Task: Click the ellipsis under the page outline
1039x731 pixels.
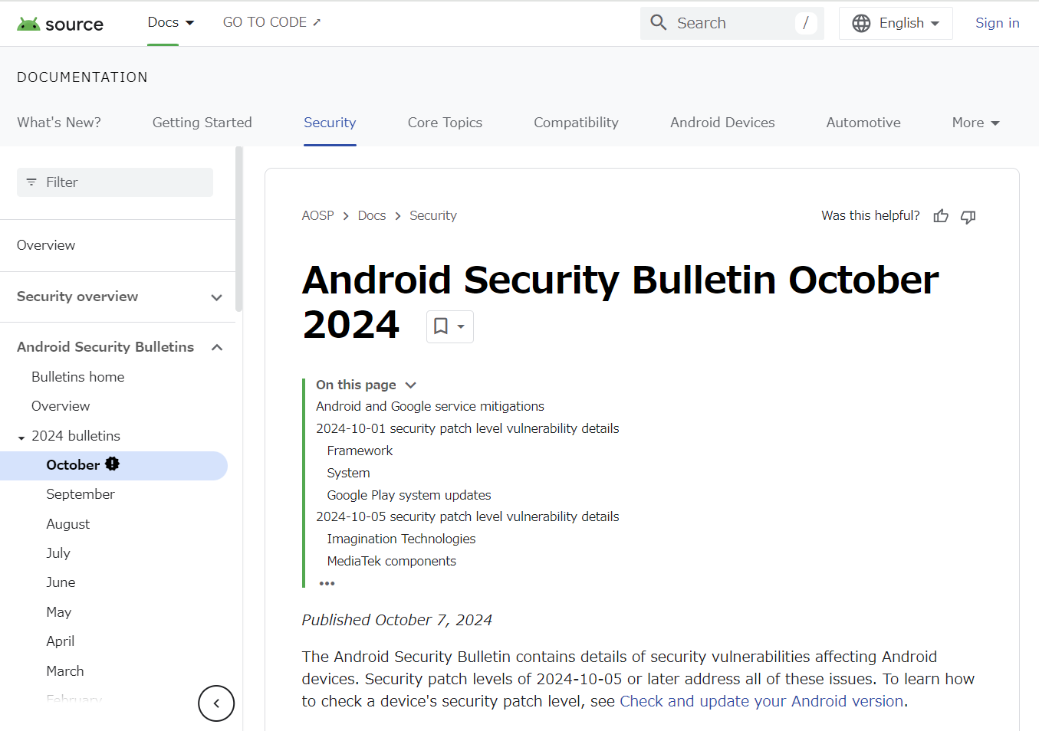Action: [327, 582]
